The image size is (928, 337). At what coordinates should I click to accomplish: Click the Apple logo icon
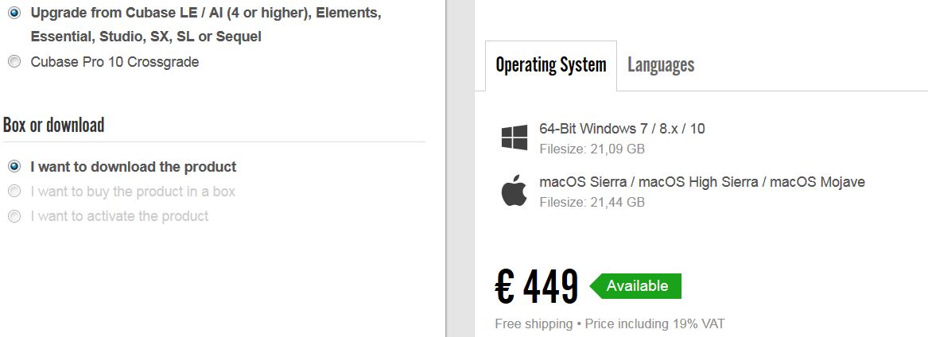(514, 191)
